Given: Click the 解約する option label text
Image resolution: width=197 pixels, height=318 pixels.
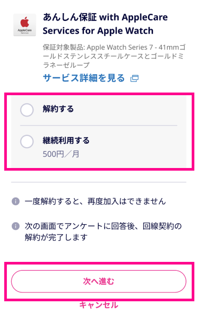Looking at the screenshot, I should [58, 109].
